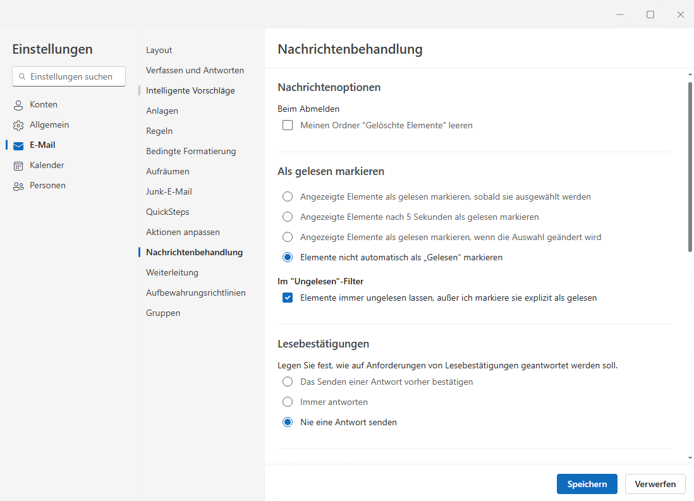Uncheck 'Elemente immer ungelesen lassen' option
694x501 pixels.
coord(288,298)
